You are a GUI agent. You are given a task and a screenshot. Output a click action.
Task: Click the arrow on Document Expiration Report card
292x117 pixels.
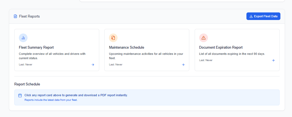click(x=273, y=60)
